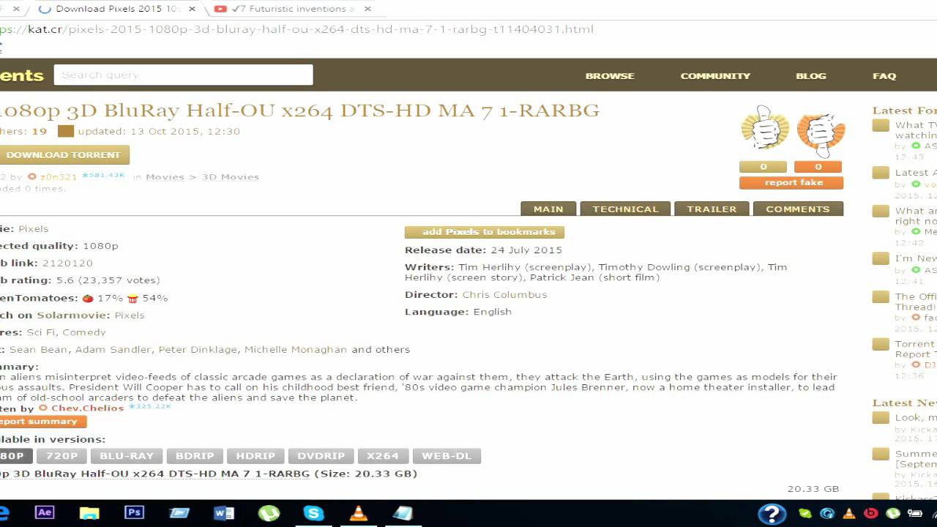This screenshot has width=937, height=527.
Task: Click BROWSE in the site navigation
Action: coord(610,75)
